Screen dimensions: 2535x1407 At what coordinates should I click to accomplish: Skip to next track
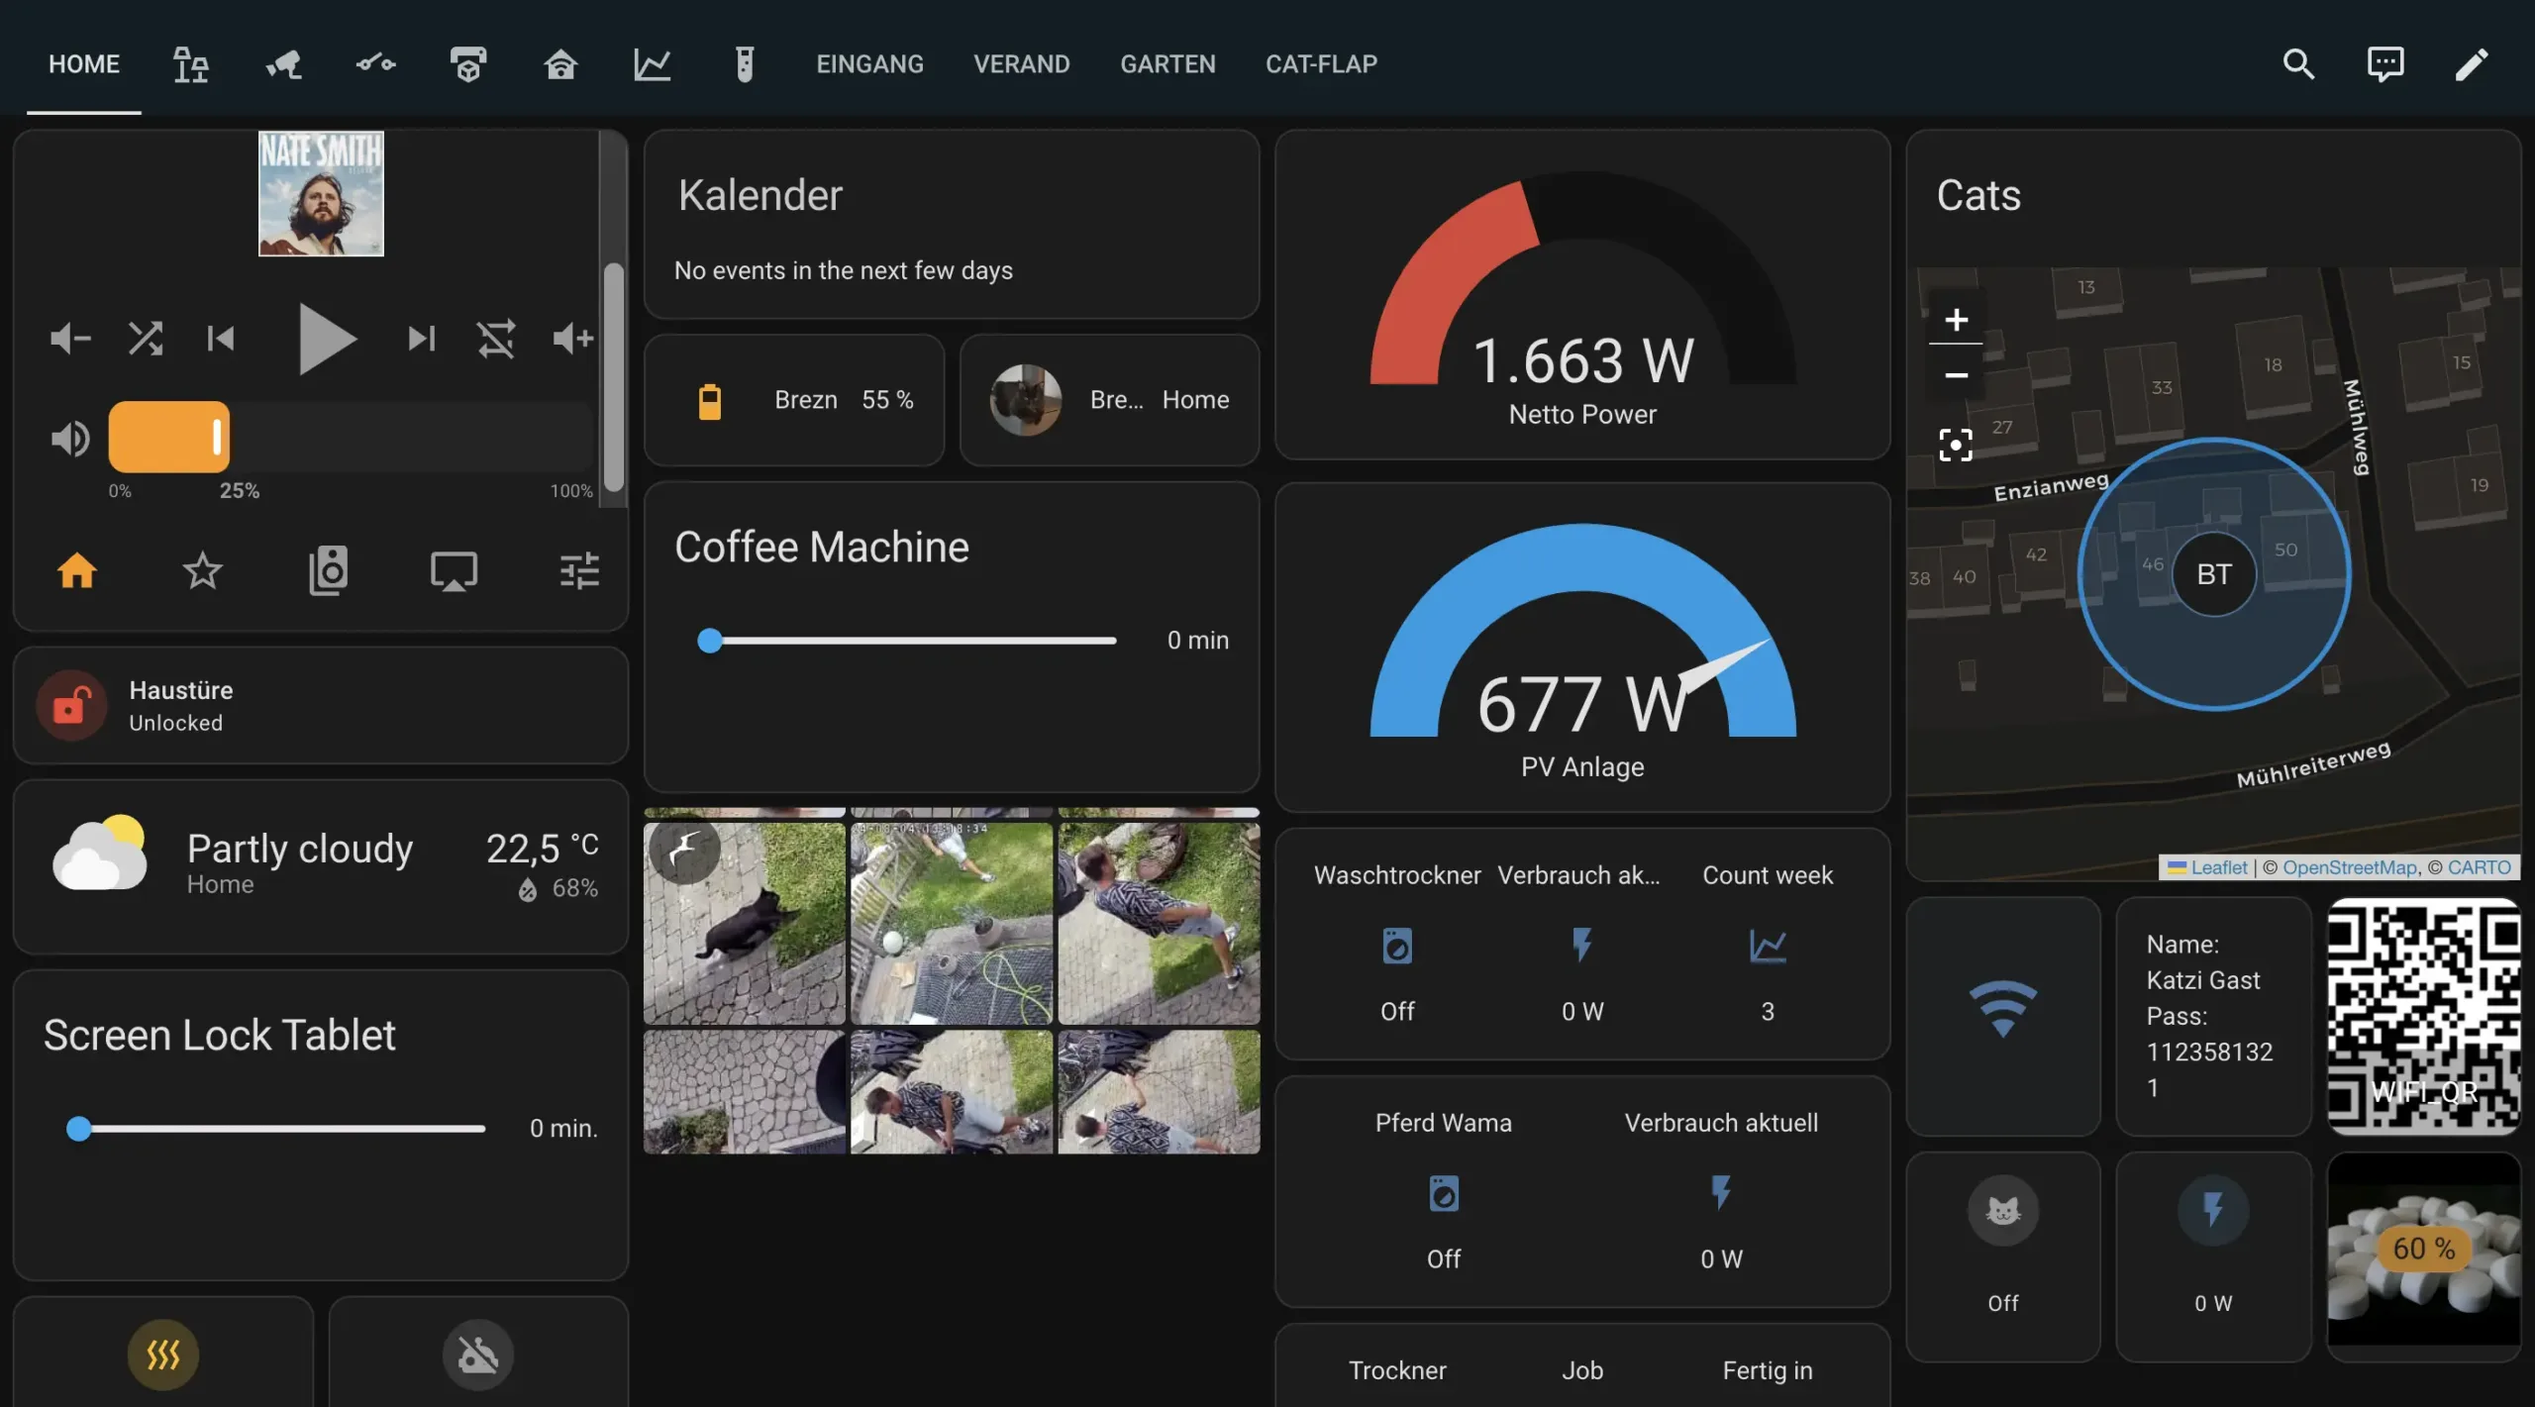(421, 339)
